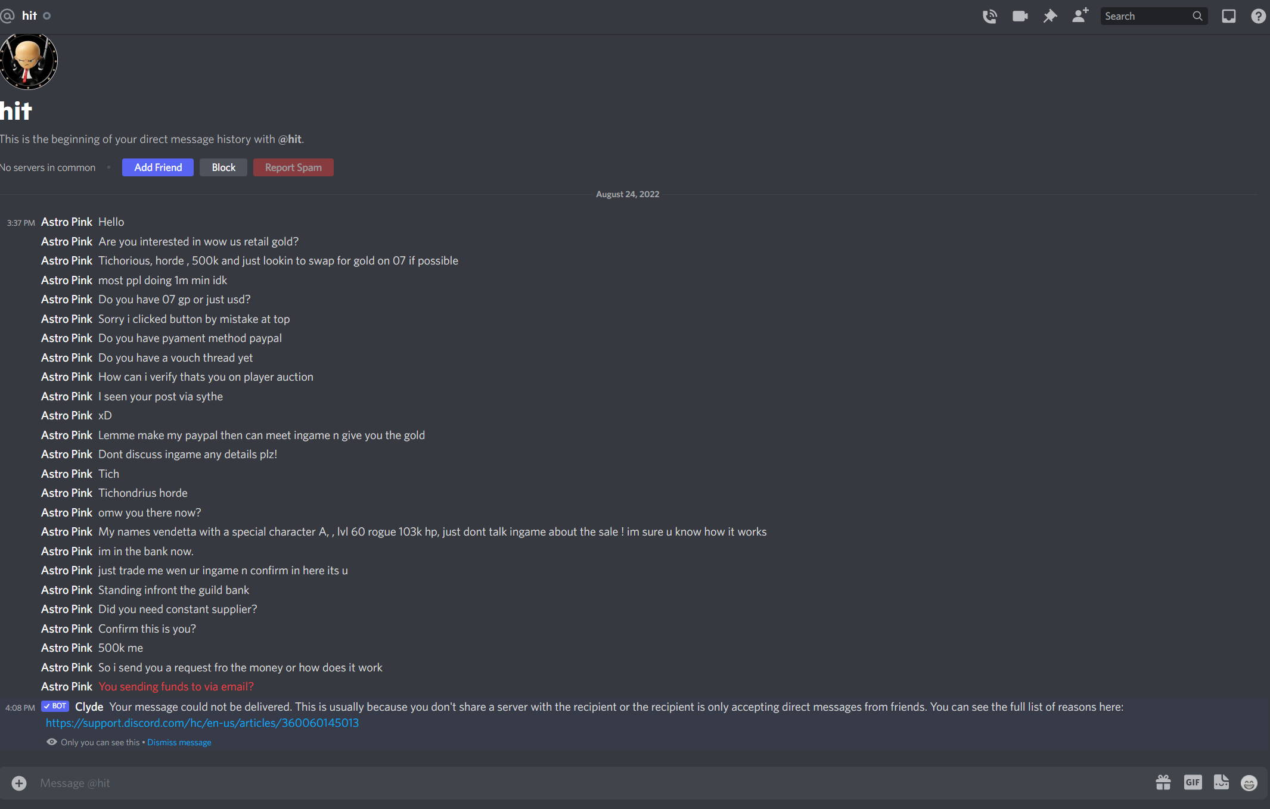Open the help page icon
The height and width of the screenshot is (809, 1270).
click(1258, 16)
